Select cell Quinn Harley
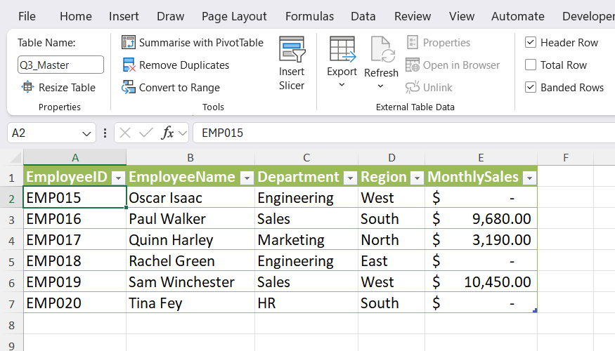 coord(190,240)
